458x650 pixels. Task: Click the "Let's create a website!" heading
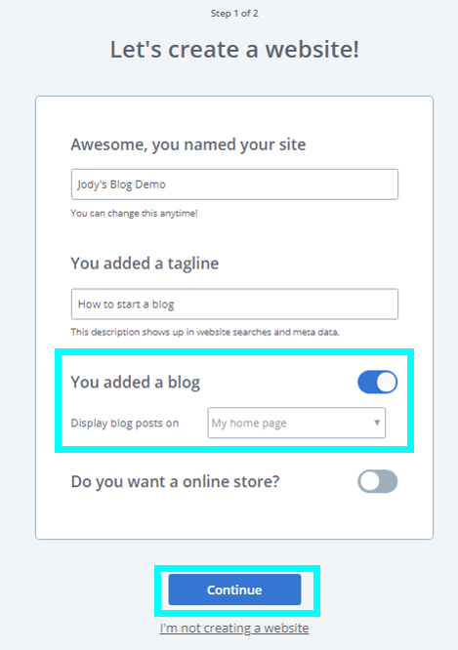[x=234, y=50]
